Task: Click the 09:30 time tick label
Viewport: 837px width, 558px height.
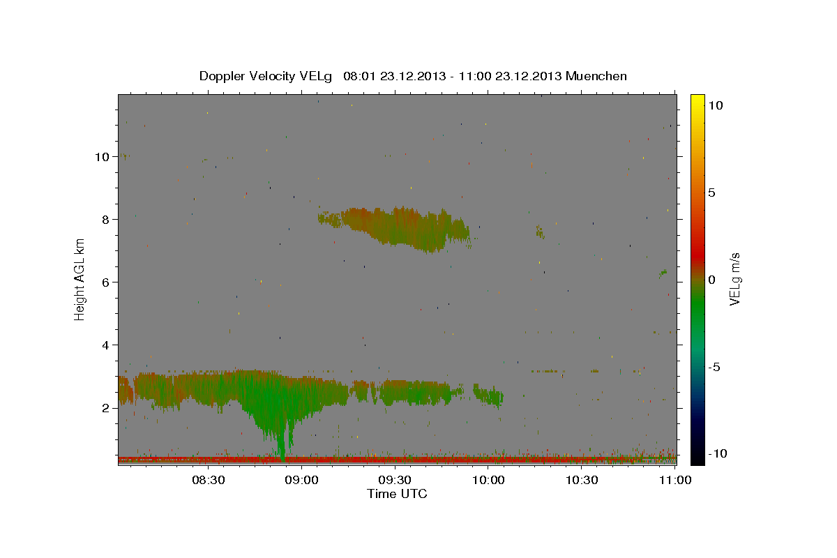Action: (395, 481)
